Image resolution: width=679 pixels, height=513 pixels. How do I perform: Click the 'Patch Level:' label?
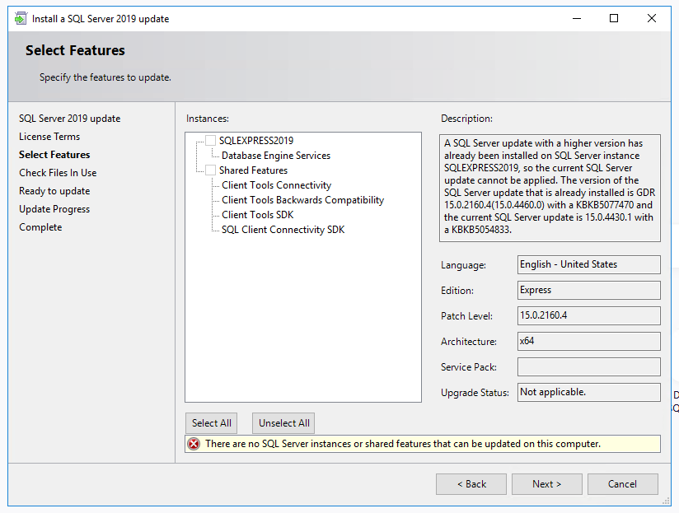point(466,316)
